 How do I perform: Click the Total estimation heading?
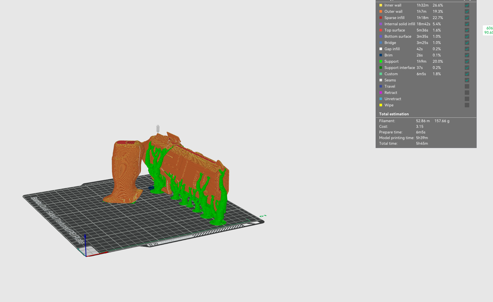coord(394,114)
